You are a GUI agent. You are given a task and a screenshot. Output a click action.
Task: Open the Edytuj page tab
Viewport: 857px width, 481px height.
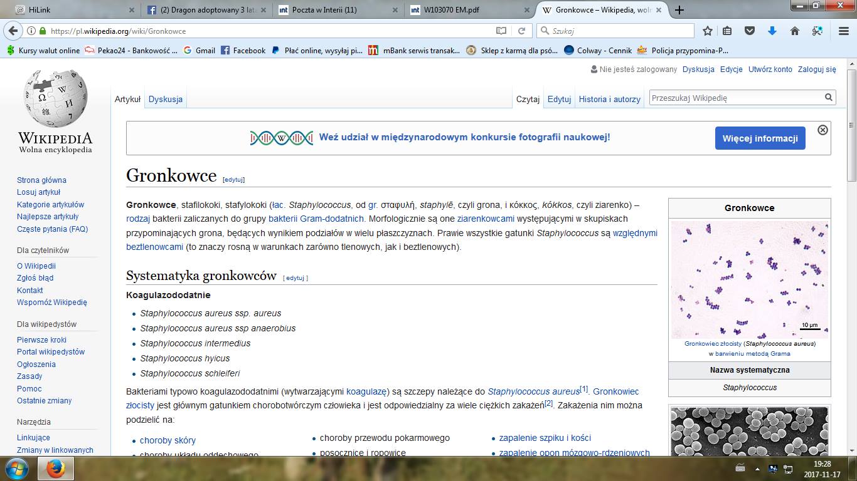tap(559, 99)
